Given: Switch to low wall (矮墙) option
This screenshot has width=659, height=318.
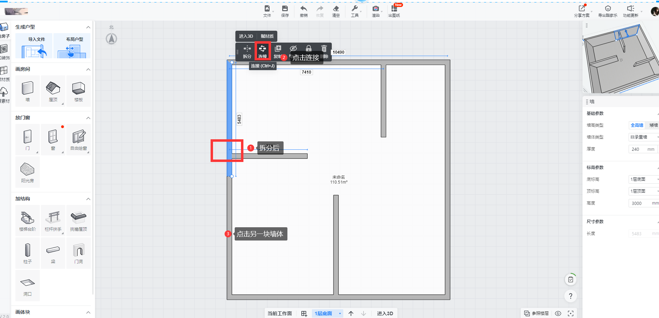Looking at the screenshot, I should (x=653, y=125).
